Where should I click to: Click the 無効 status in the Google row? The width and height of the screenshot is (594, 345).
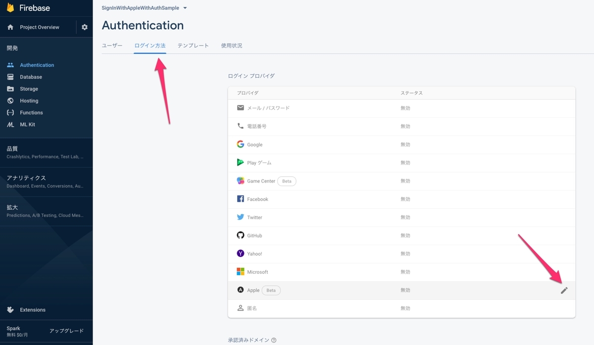point(405,145)
